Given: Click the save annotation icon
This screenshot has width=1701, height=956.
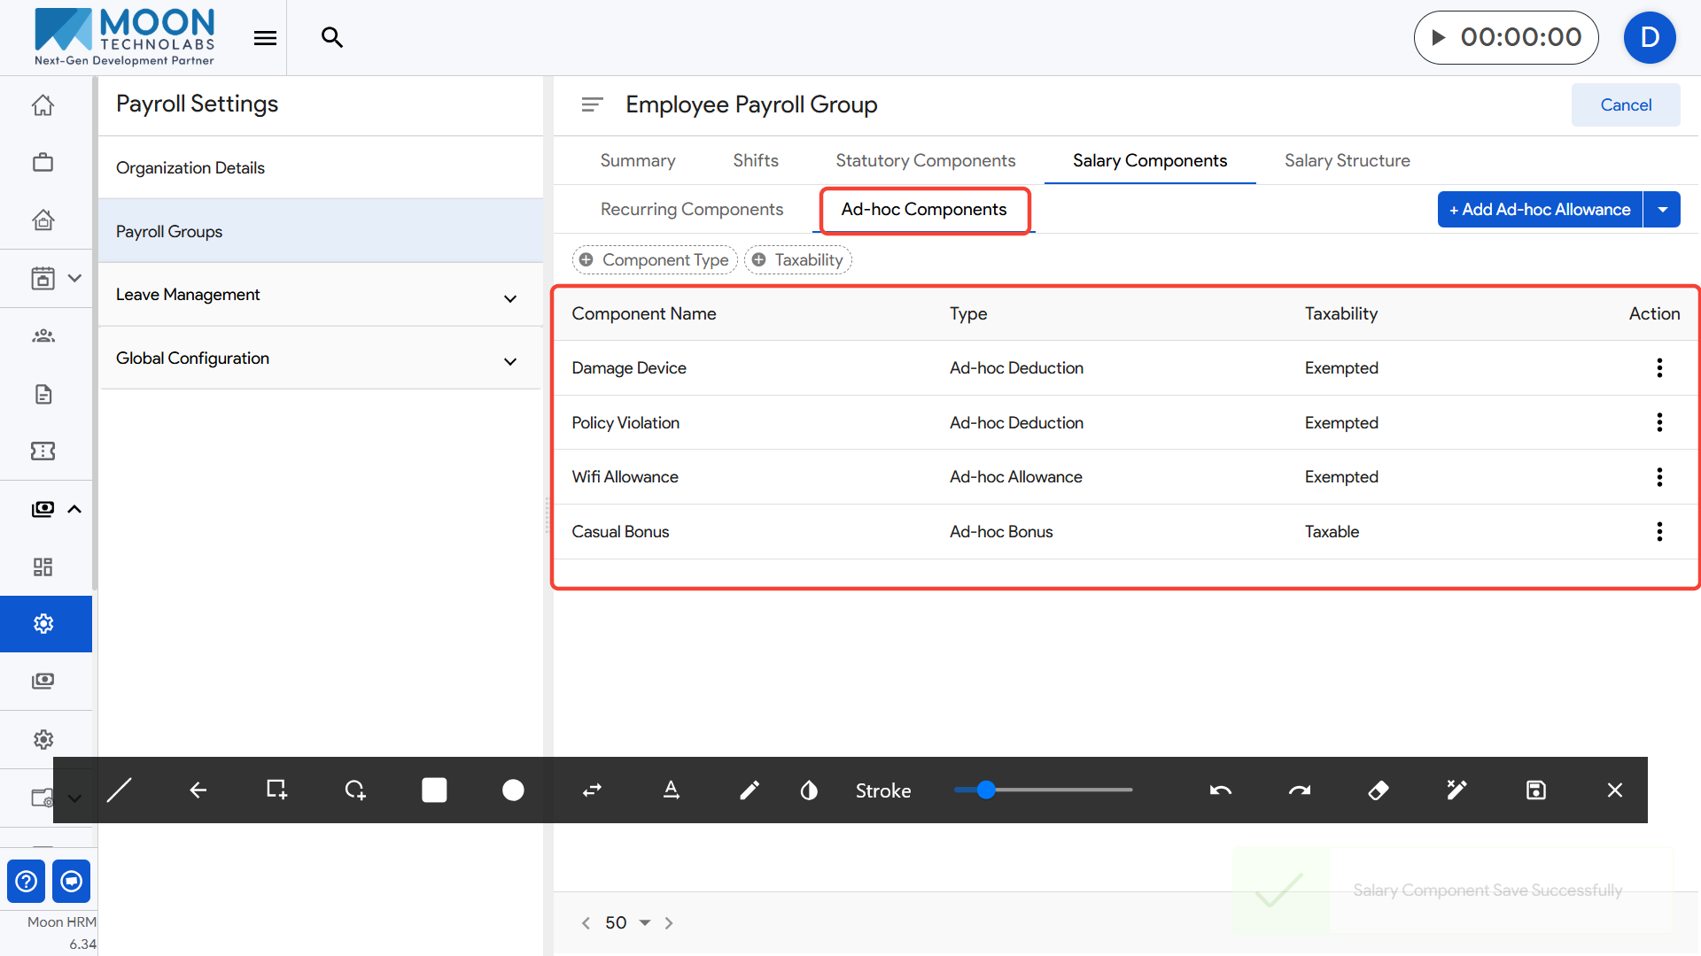Looking at the screenshot, I should [x=1535, y=790].
